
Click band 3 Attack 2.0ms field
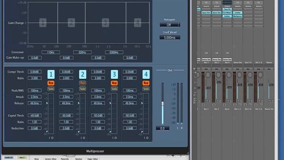click(98, 97)
